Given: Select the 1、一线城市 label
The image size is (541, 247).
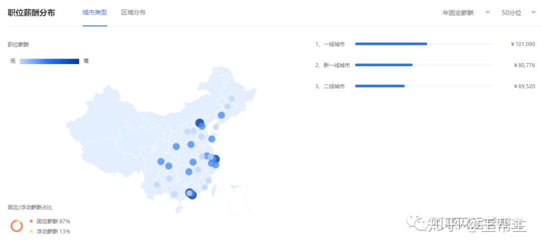Looking at the screenshot, I should pyautogui.click(x=330, y=44).
